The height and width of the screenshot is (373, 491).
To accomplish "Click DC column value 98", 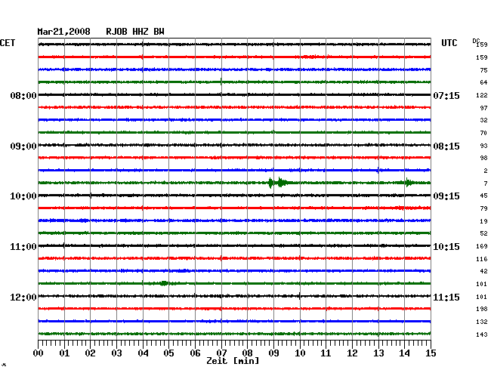I will coord(483,158).
